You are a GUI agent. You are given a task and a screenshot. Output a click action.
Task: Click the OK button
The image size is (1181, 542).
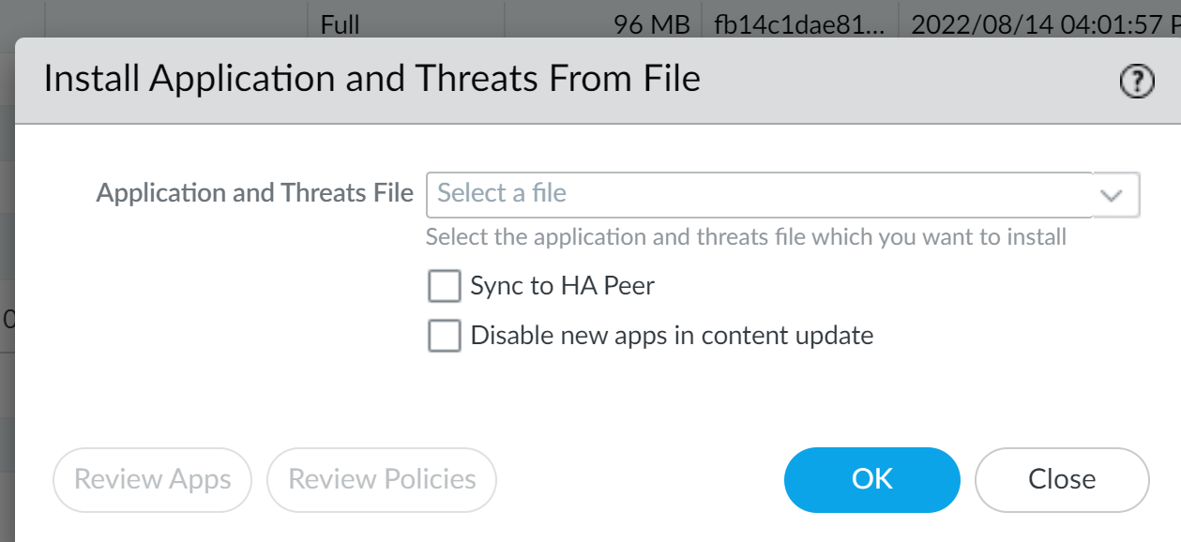[x=871, y=479]
